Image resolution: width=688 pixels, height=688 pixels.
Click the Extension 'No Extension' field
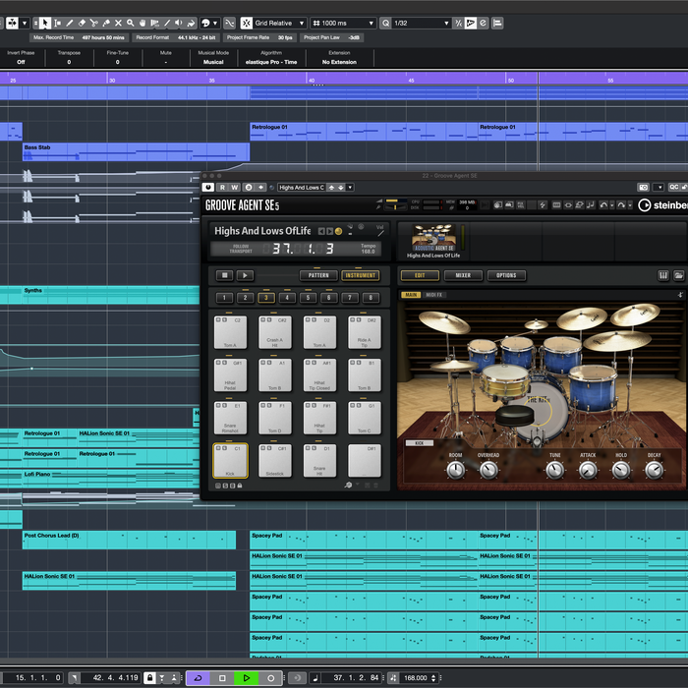tap(339, 62)
